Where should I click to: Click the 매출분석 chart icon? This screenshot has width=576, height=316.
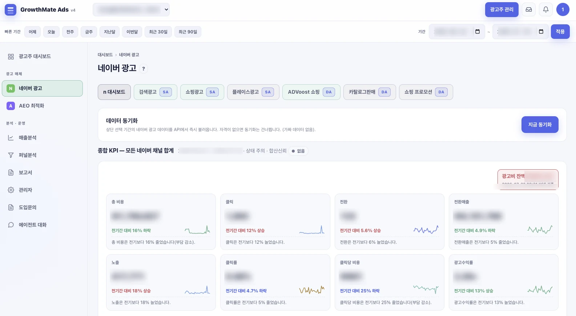pyautogui.click(x=11, y=138)
